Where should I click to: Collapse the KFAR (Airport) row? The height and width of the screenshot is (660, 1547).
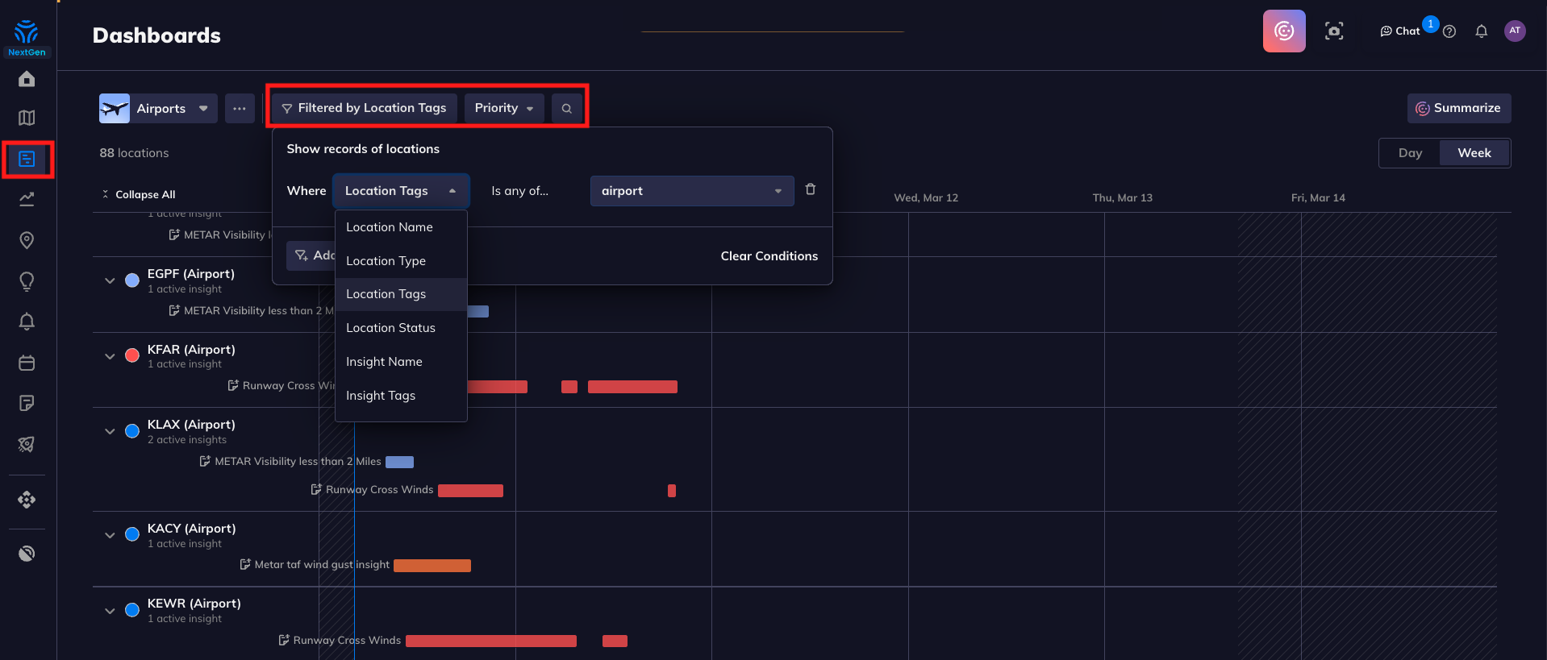click(110, 356)
